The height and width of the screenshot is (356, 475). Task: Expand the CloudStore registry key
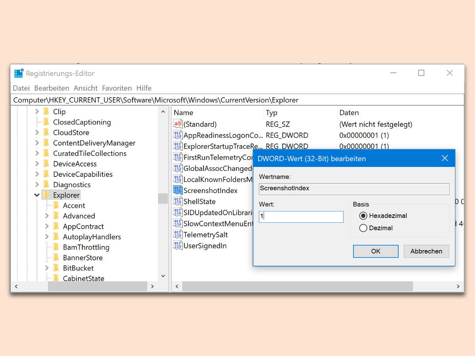pos(37,133)
